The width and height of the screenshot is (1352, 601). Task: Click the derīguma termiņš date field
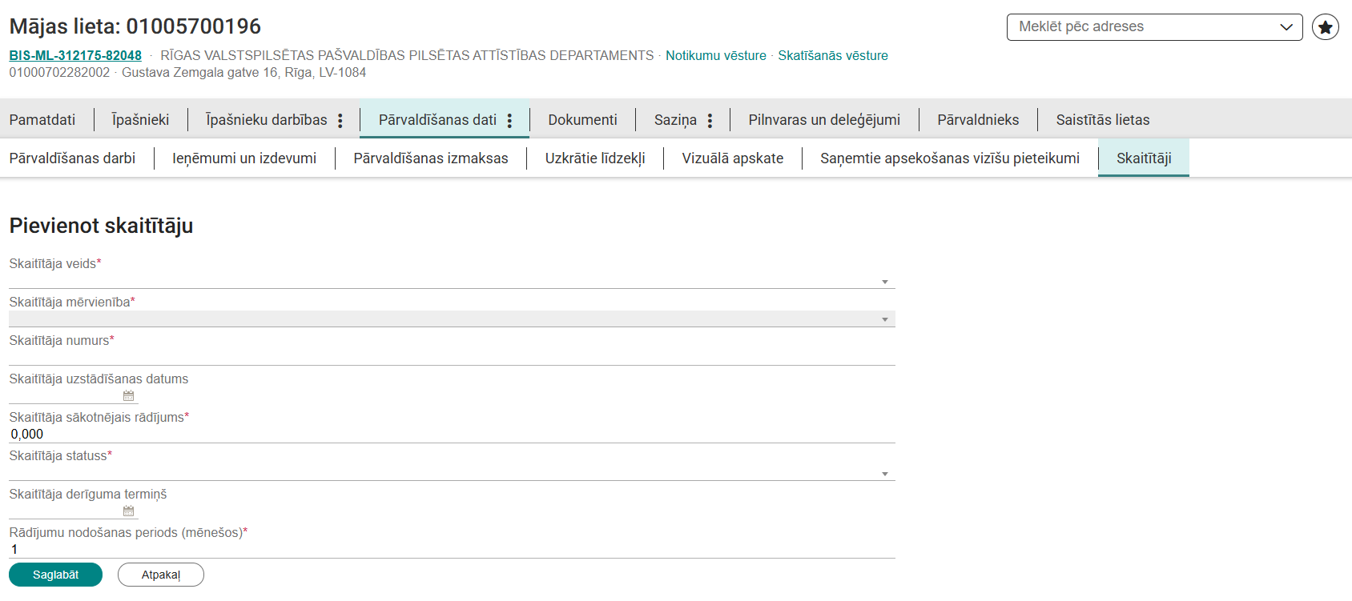(x=65, y=511)
